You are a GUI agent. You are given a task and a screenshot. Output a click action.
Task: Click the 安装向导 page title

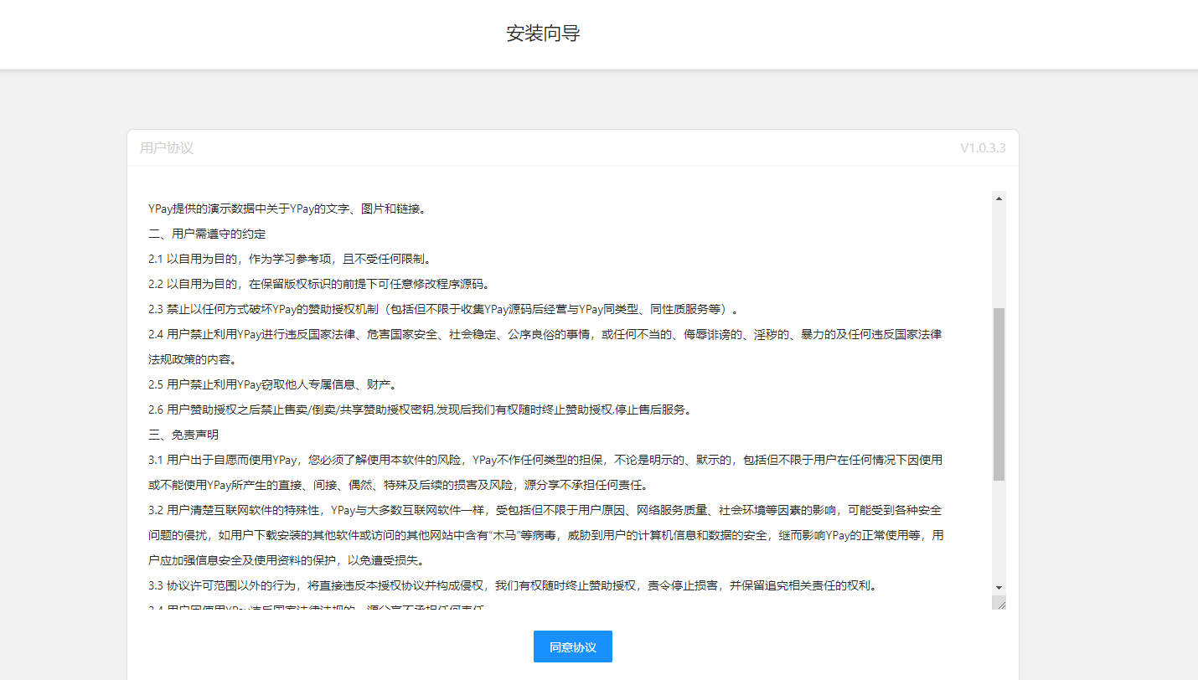click(543, 33)
